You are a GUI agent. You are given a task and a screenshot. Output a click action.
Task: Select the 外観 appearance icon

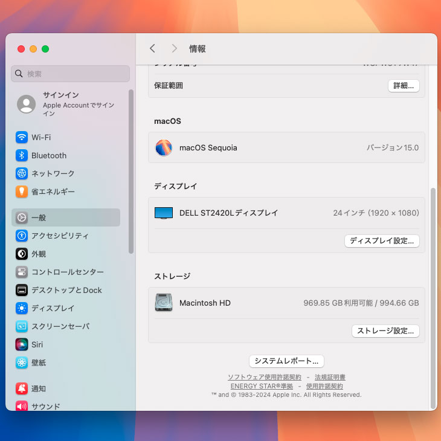tap(22, 254)
